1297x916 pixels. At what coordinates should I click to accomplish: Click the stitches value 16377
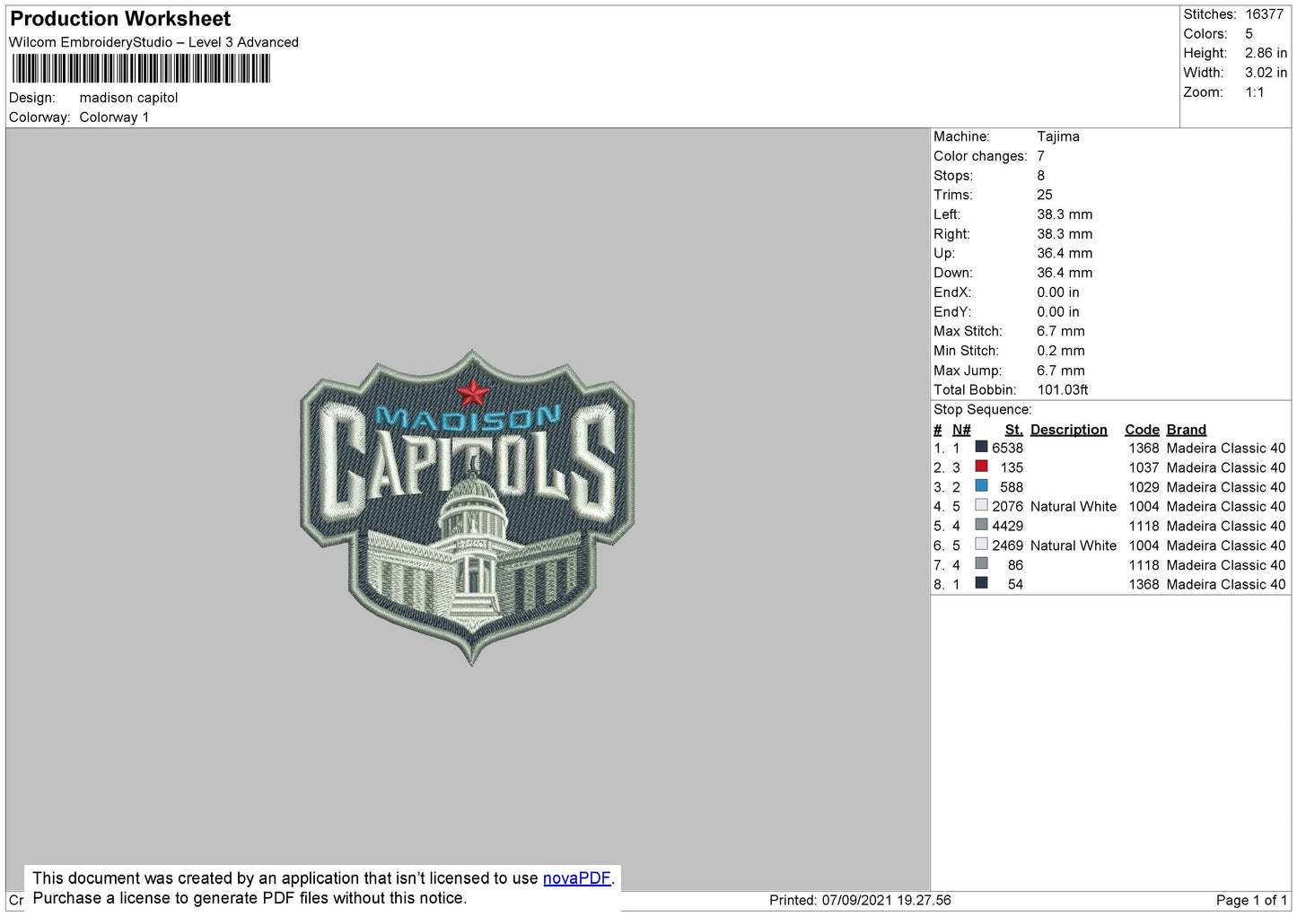click(x=1264, y=14)
